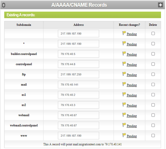Tick the delete checkbox for the blank subdomain row
The width and height of the screenshot is (166, 149).
153,33
